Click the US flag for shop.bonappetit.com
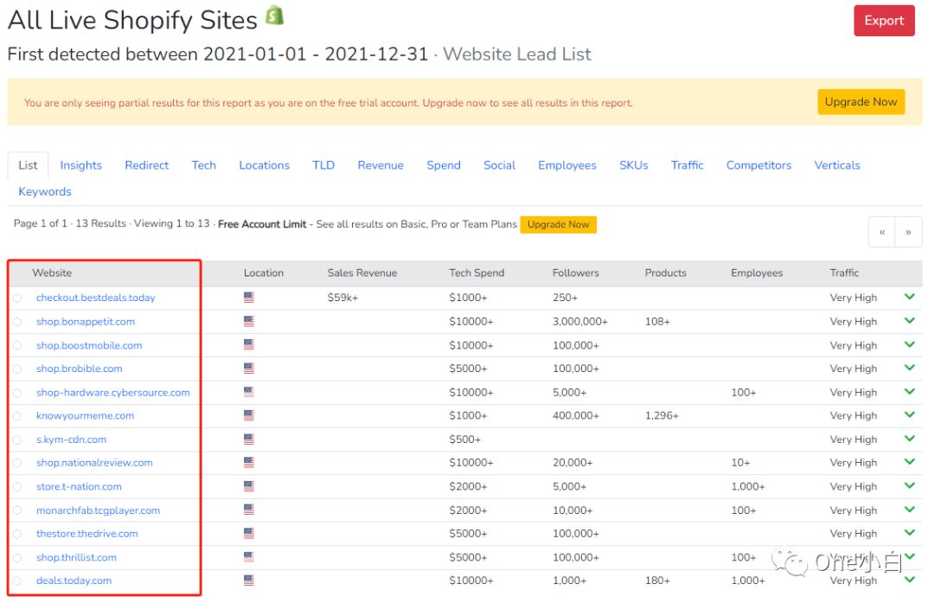This screenshot has width=934, height=603. (x=249, y=321)
